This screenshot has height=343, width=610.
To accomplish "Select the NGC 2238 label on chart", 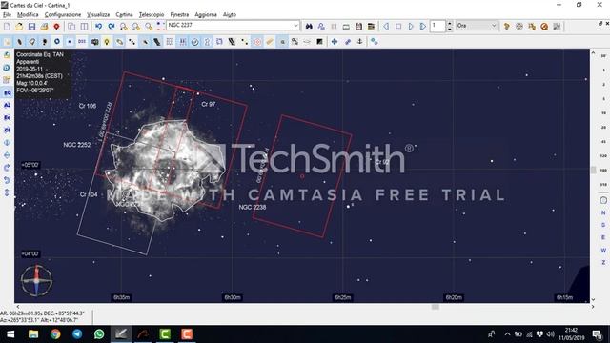I will tap(253, 208).
